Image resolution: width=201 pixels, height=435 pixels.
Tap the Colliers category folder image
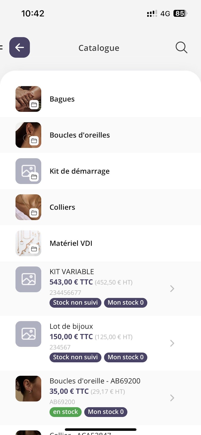coord(28,207)
